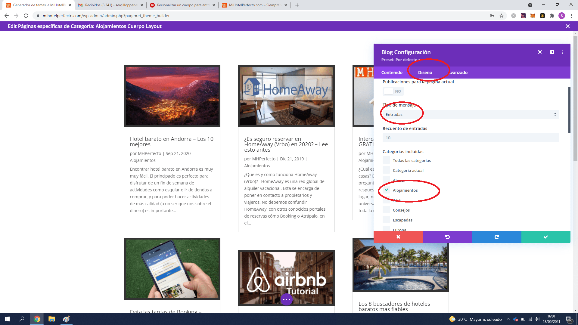Open the taskbar clock and date
This screenshot has width=578, height=325.
(x=551, y=319)
